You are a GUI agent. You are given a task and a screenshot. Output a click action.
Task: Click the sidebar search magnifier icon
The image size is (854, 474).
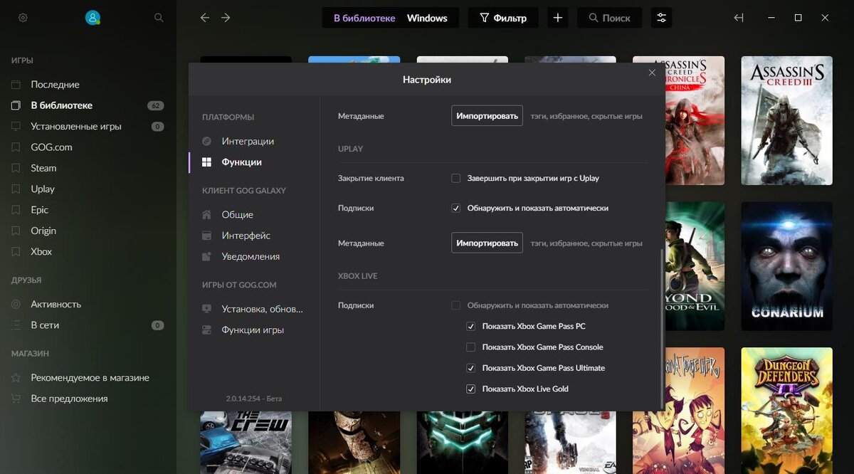[159, 18]
